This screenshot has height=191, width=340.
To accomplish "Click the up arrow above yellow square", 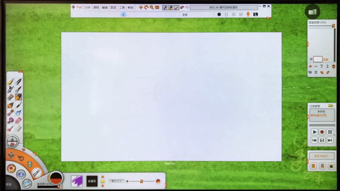I will point(103,177).
